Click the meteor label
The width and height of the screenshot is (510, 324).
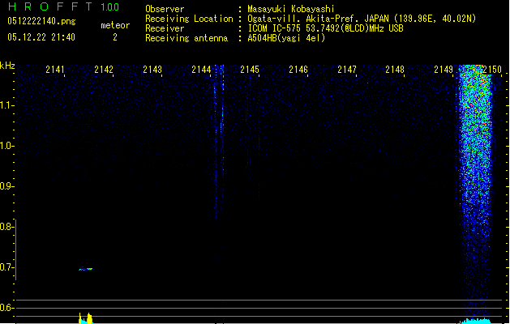tap(115, 25)
